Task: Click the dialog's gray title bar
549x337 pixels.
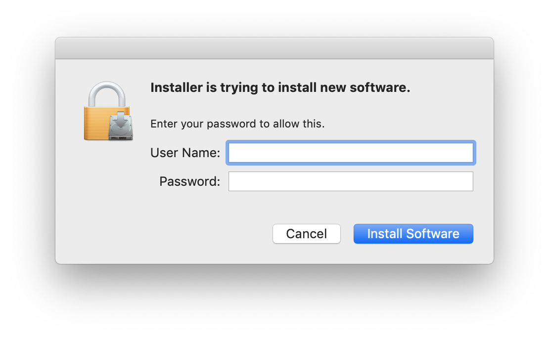Action: pos(274,48)
